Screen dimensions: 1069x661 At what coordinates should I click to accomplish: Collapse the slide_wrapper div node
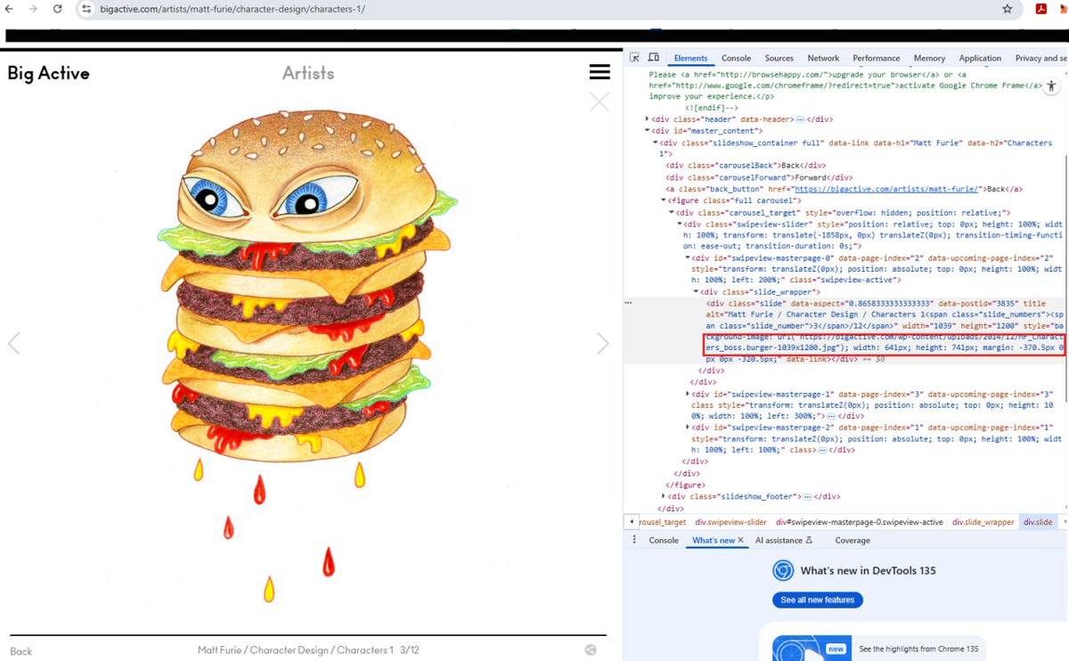(696, 291)
